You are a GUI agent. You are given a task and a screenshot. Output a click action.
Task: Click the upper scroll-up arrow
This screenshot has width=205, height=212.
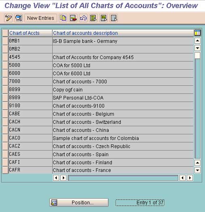tap(197, 40)
